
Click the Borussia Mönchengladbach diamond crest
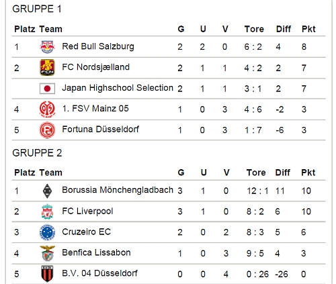point(47,191)
